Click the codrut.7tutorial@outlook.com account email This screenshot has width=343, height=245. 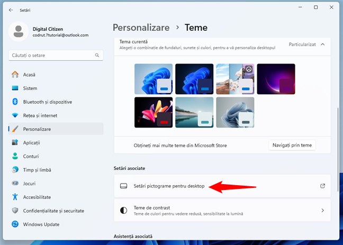(60, 35)
